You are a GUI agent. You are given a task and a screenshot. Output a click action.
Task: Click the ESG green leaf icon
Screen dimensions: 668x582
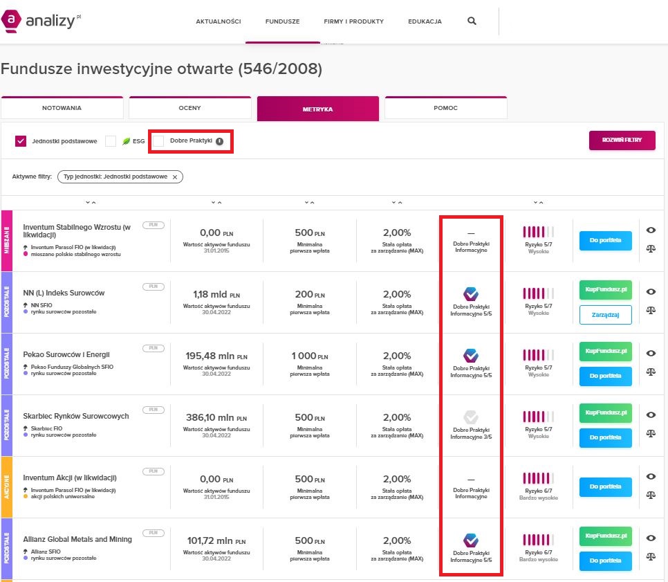pyautogui.click(x=126, y=141)
